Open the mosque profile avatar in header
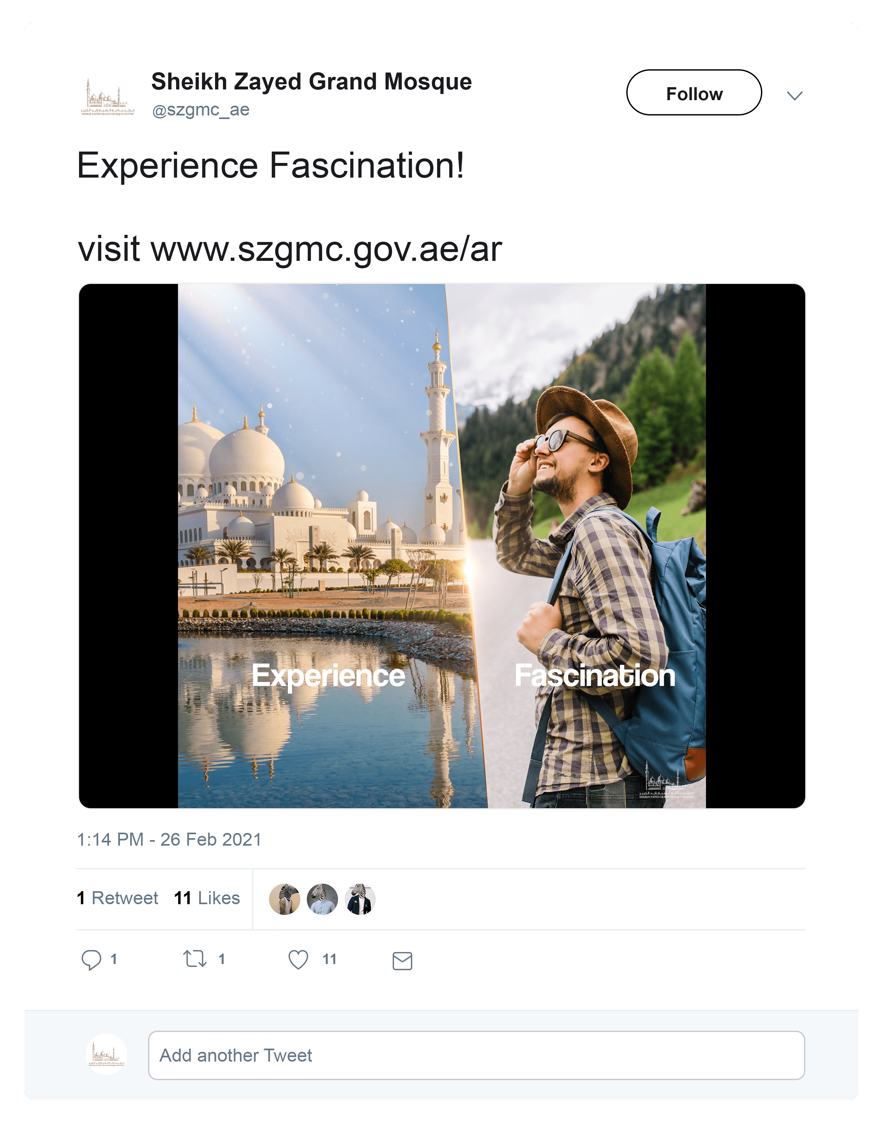 (x=108, y=97)
